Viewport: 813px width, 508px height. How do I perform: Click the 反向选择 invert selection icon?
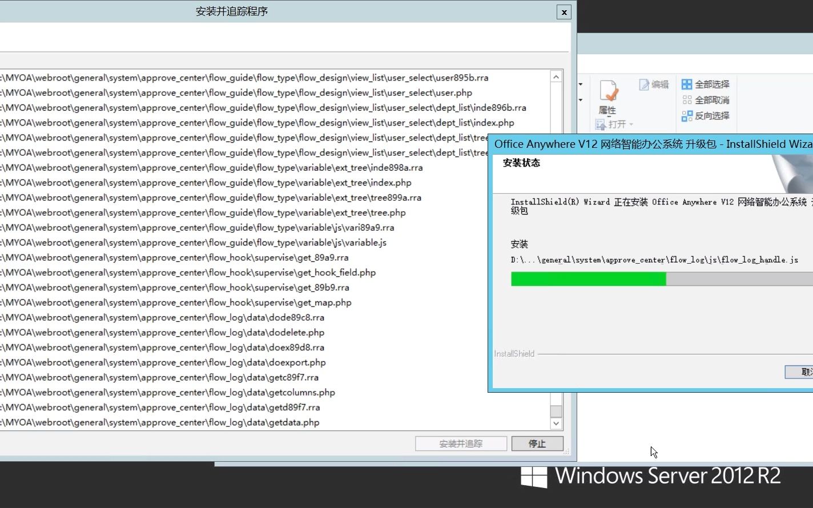coord(687,116)
